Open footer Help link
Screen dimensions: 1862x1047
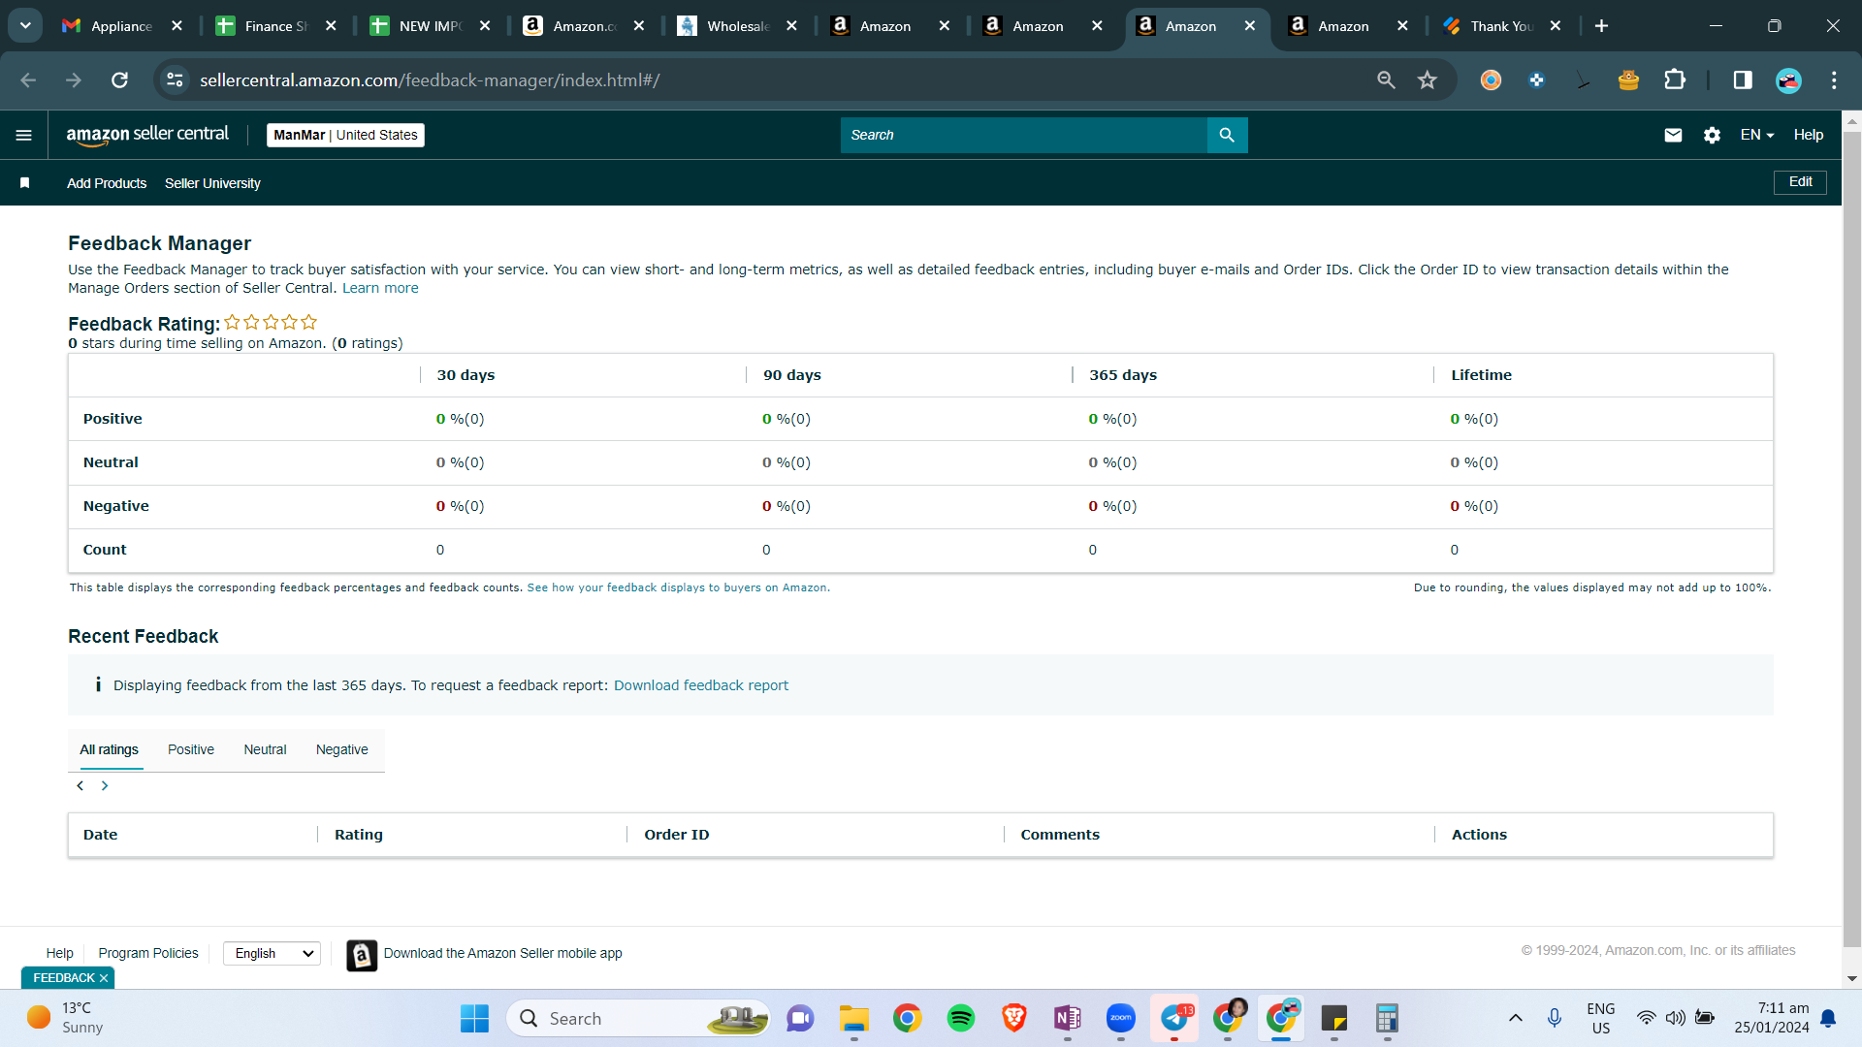point(59,953)
